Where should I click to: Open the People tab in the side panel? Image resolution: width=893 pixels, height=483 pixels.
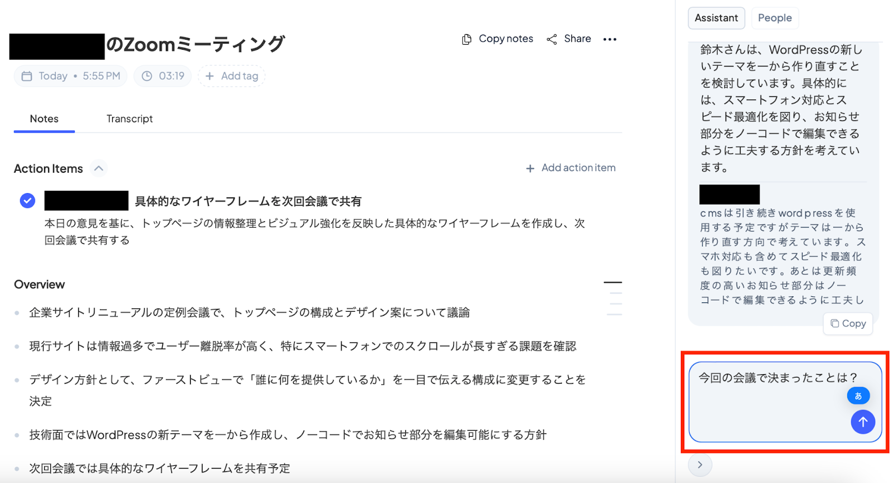pos(775,18)
